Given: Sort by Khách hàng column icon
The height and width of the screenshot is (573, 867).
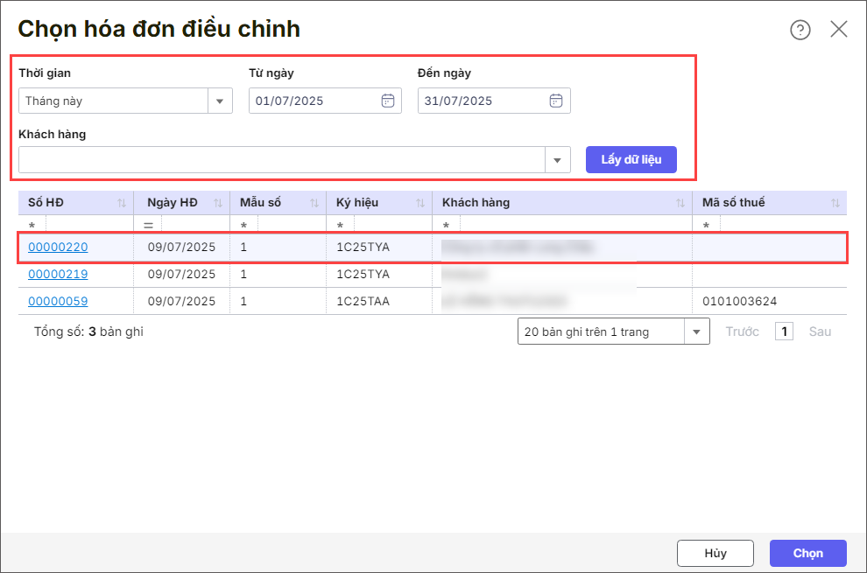Looking at the screenshot, I should point(680,203).
